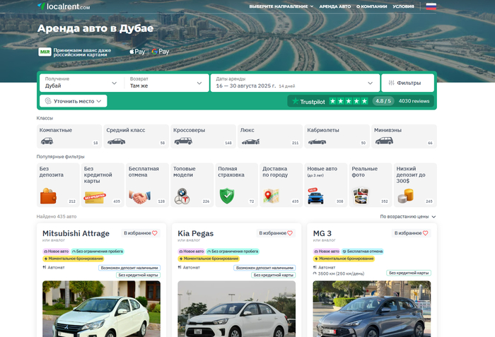Switch language via Russian flag icon

click(x=431, y=6)
